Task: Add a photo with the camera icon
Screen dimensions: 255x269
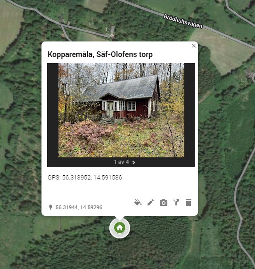Action: 164,203
